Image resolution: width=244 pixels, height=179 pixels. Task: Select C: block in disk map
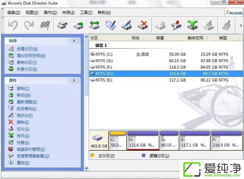118,141
